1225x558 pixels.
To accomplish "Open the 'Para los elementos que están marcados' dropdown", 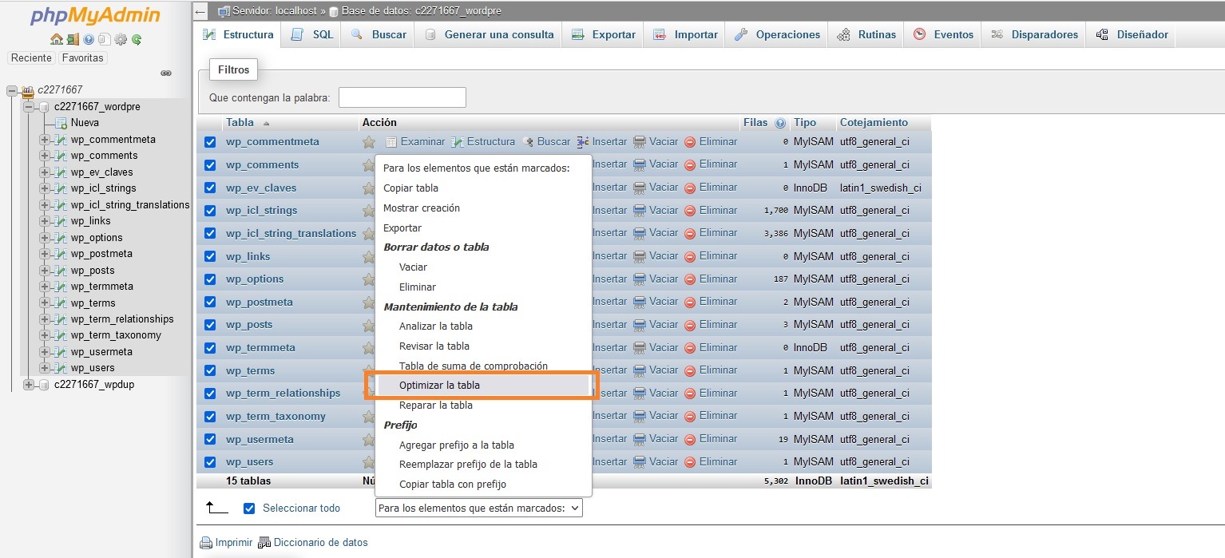I will pos(478,509).
